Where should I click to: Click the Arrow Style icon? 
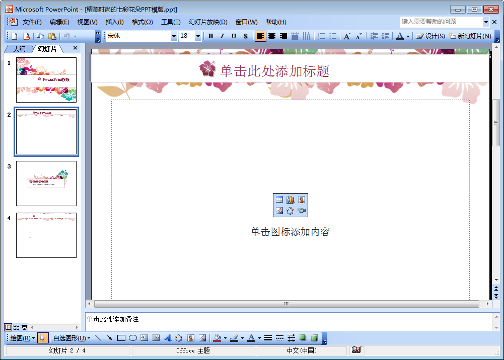click(291, 338)
